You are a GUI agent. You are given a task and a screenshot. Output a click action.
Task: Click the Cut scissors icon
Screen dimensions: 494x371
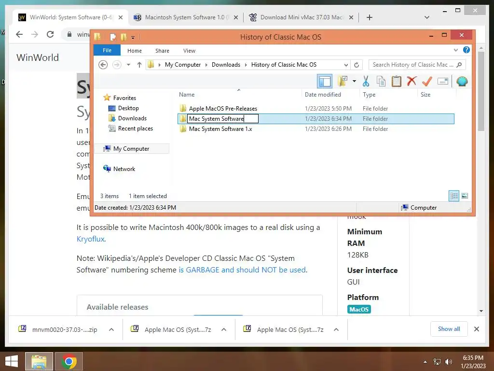pyautogui.click(x=366, y=81)
